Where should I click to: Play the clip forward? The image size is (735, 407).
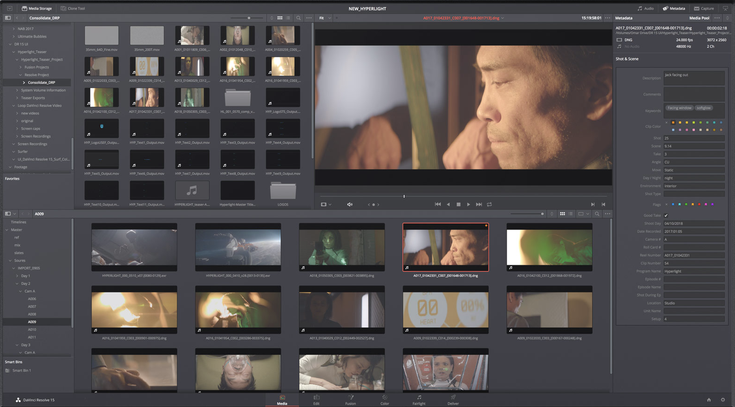click(x=469, y=204)
